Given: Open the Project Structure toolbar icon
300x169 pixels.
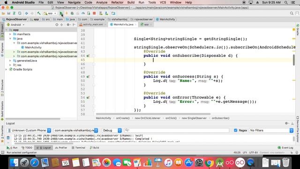Looking at the screenshot, I should point(113,13).
